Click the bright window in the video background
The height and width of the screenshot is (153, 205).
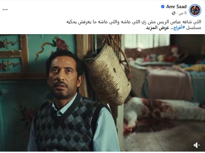pos(147,41)
